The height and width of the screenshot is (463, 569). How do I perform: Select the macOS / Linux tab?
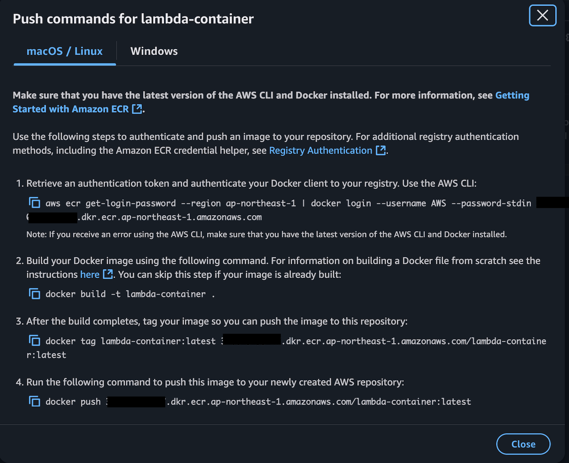click(64, 51)
